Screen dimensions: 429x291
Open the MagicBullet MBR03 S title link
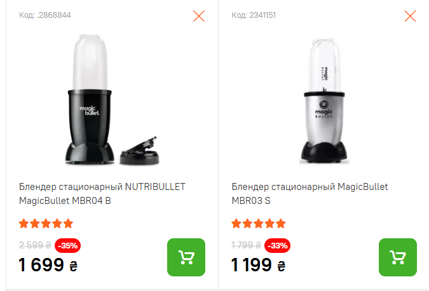(x=310, y=194)
